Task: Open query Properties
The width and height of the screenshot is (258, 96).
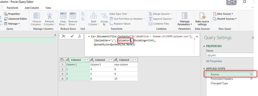Action: pos(12,14)
